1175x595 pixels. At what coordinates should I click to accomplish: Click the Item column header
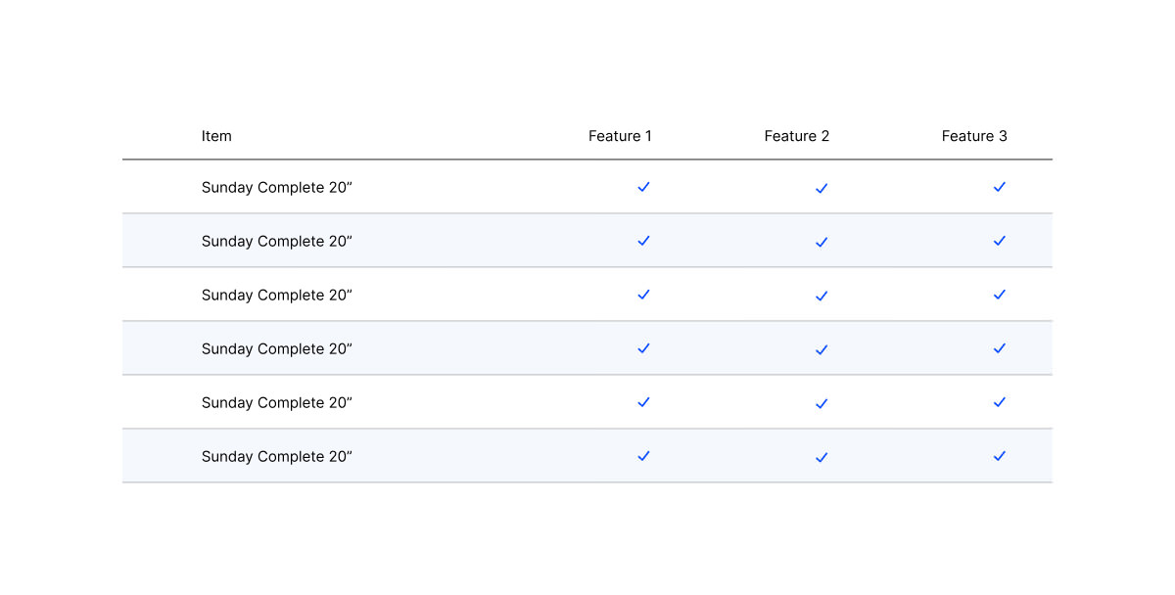point(216,136)
